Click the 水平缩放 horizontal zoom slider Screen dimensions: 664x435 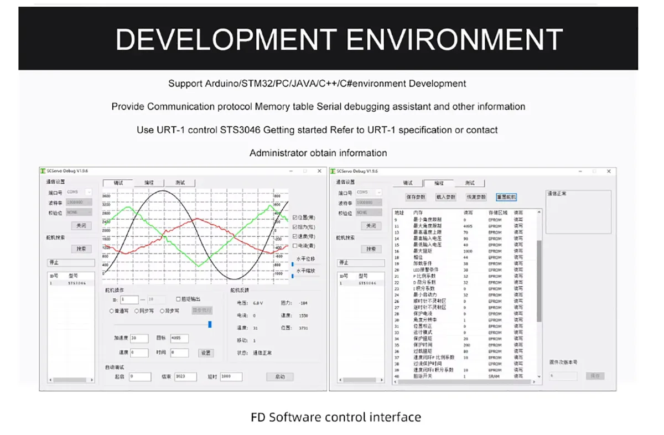tap(293, 276)
